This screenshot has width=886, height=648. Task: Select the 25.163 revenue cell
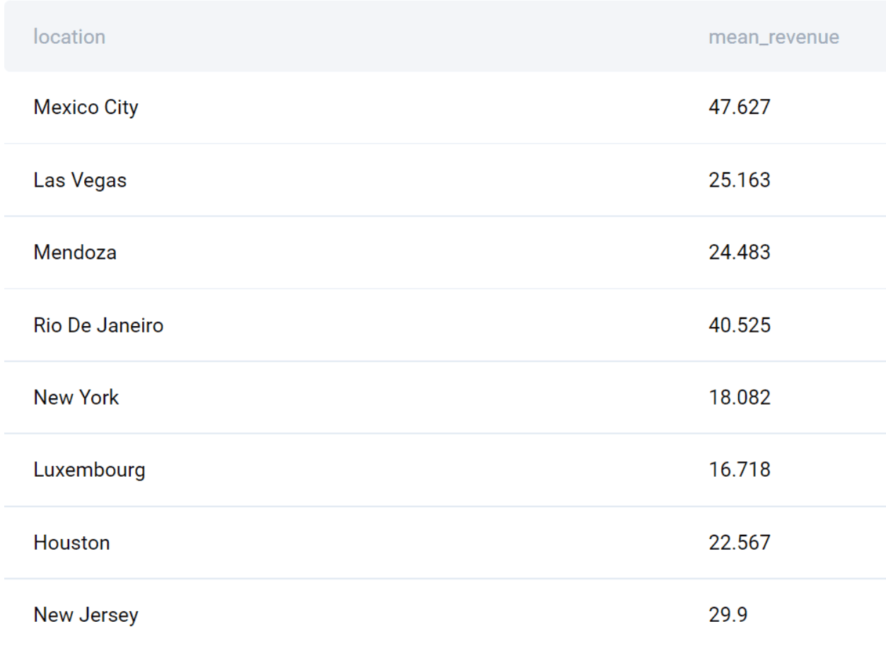[x=739, y=180]
